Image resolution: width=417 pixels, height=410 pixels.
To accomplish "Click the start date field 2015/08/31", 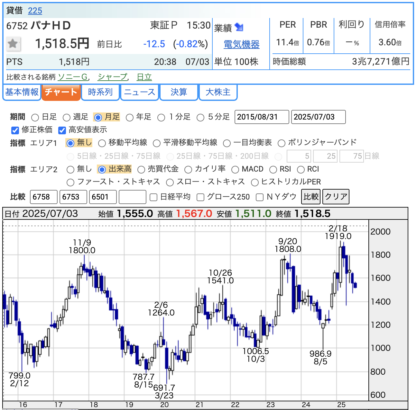I will [262, 117].
